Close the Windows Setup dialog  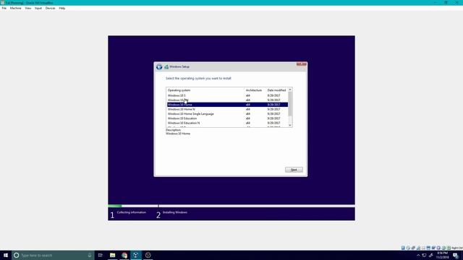point(302,64)
